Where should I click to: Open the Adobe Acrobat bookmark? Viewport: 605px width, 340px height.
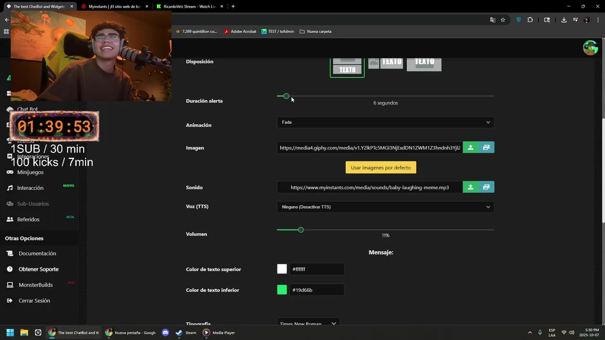click(240, 32)
